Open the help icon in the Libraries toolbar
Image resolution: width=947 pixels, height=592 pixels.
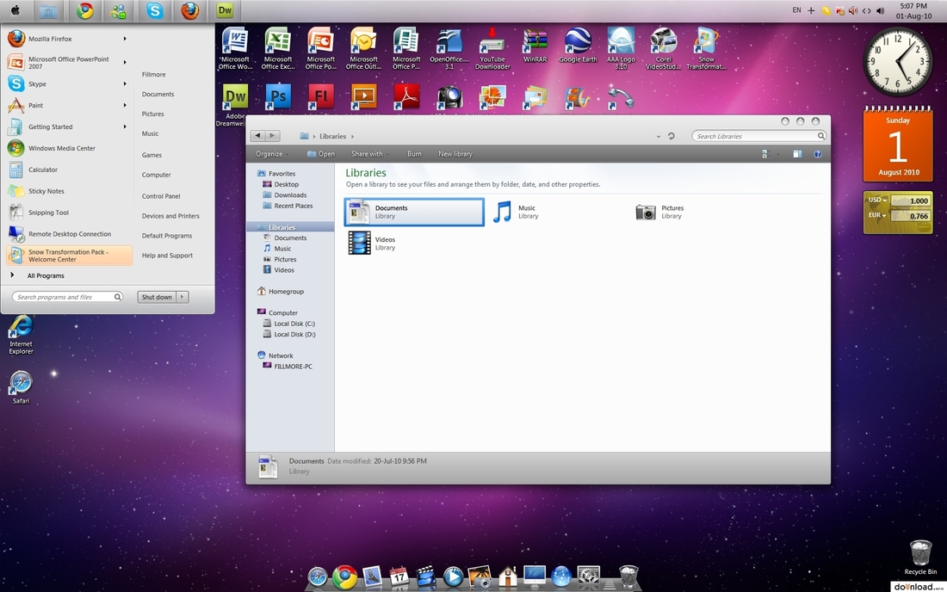pyautogui.click(x=817, y=154)
